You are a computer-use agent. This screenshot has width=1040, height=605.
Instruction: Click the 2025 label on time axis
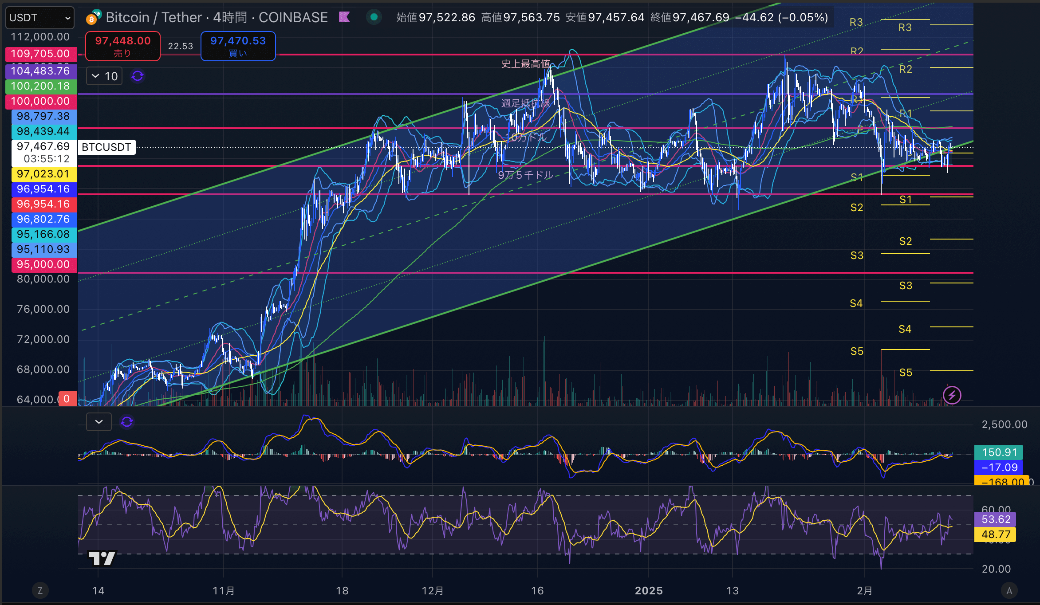pos(649,591)
